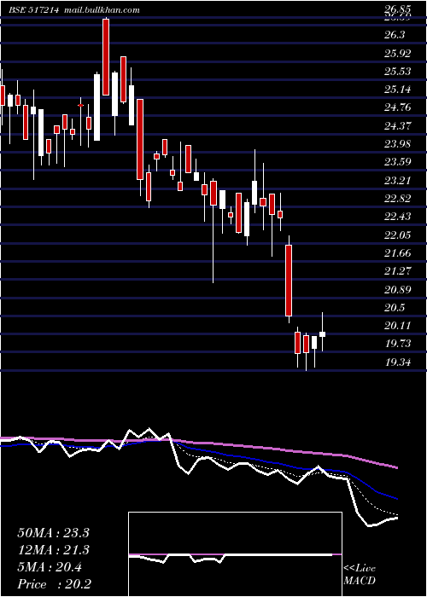Select the 22.43 price axis label

397,217
